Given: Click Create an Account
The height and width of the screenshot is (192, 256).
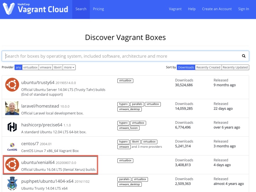Looking at the screenshot, I should (217, 9).
